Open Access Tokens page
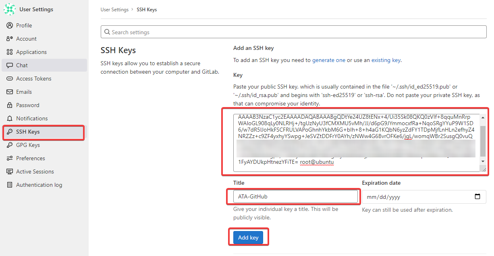This screenshot has height=256, width=494. click(x=44, y=78)
